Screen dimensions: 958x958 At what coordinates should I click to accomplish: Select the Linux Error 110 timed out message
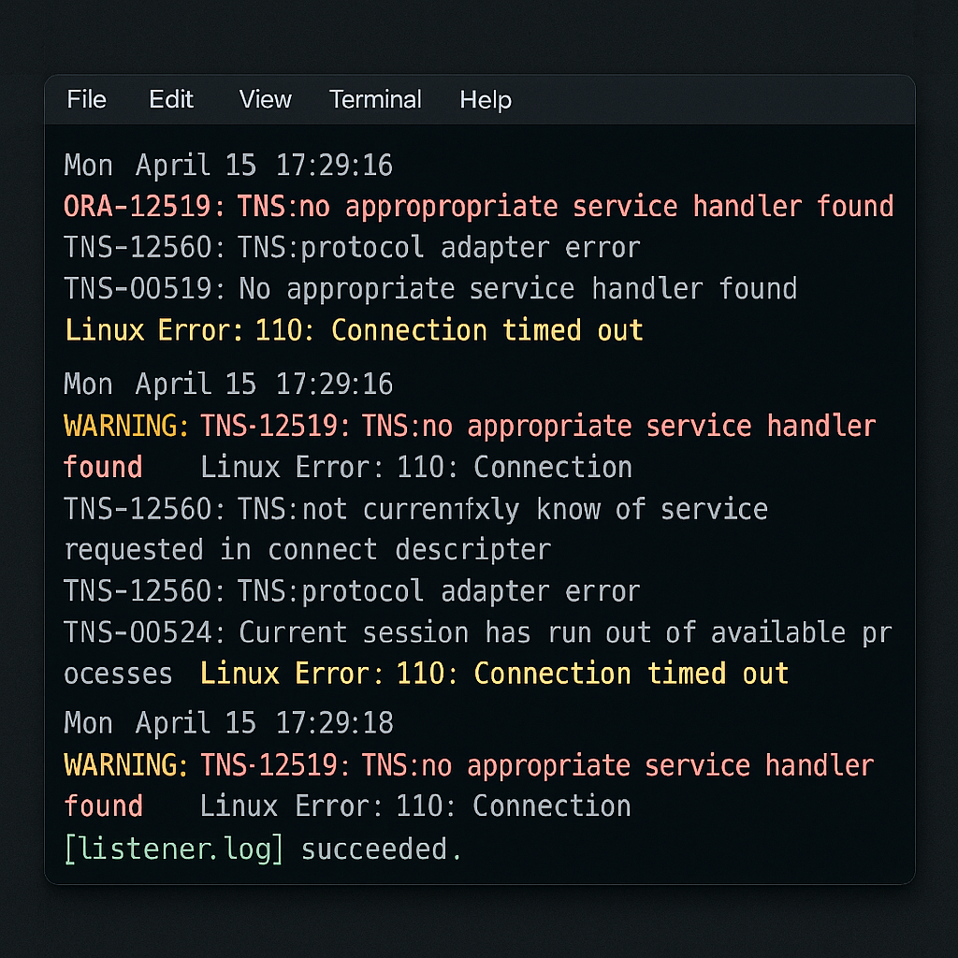[x=354, y=330]
